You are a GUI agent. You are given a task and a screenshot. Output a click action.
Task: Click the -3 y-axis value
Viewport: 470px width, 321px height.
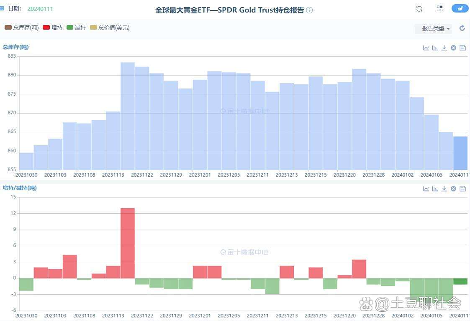(13, 294)
